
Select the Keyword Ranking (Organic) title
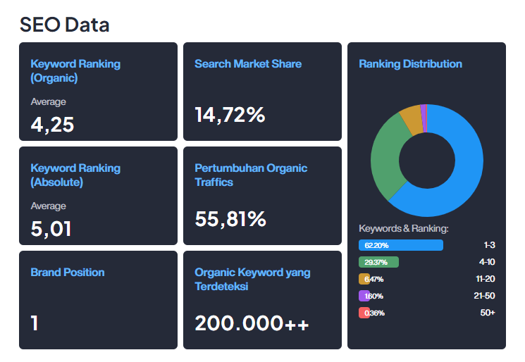tap(75, 70)
